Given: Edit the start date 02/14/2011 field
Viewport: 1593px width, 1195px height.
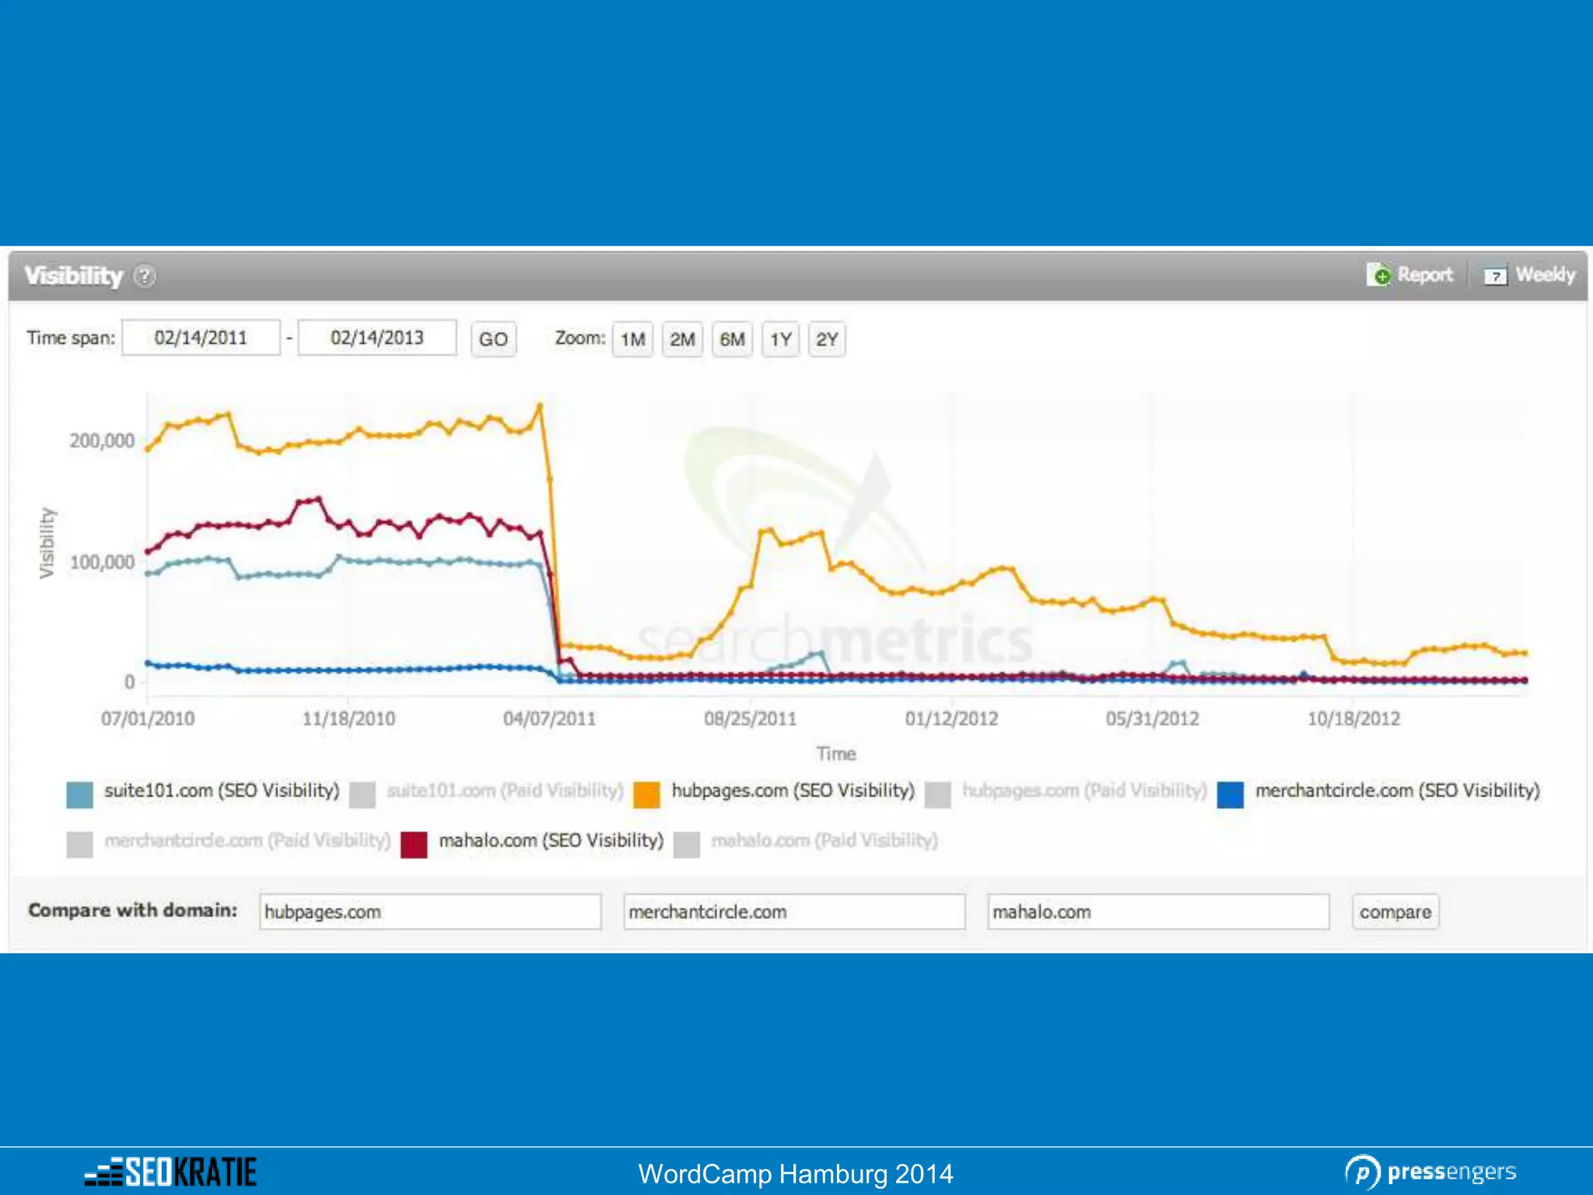Looking at the screenshot, I should pyautogui.click(x=201, y=338).
